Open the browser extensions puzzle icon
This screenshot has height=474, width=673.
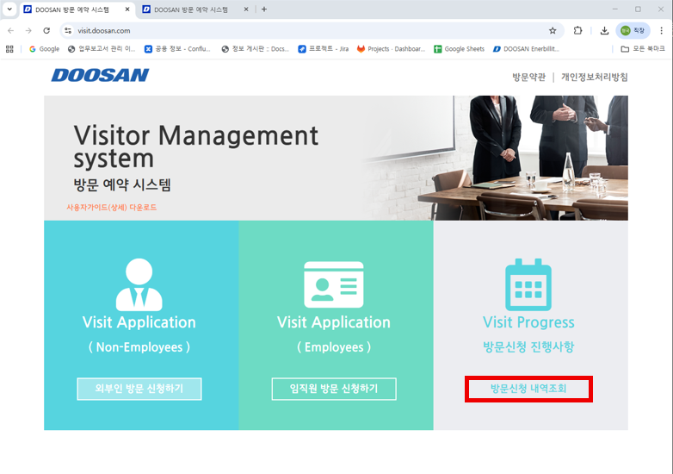[578, 30]
